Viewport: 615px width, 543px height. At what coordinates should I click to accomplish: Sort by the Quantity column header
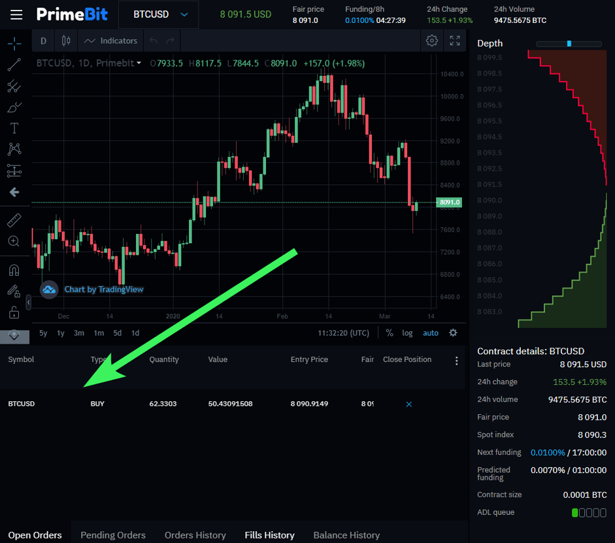click(x=164, y=359)
